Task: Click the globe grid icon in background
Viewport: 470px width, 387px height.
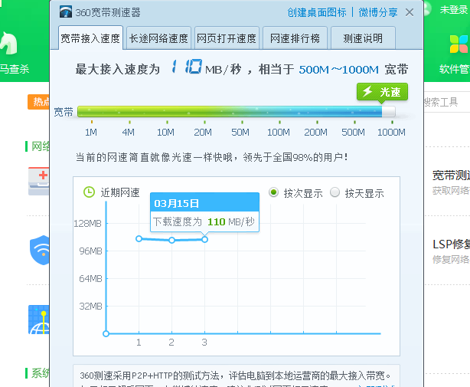Action: coord(39,320)
